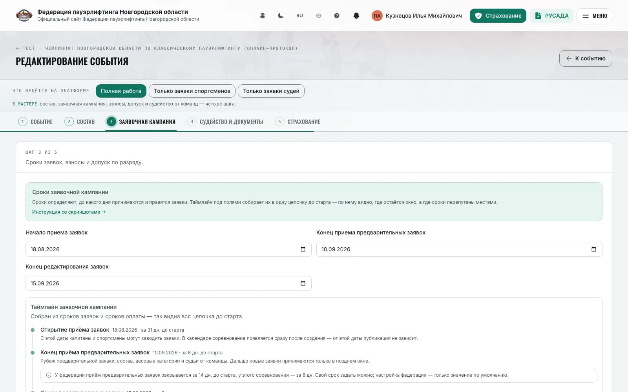Click the Федерация пауэрлифтинга Новгородской области site title

(113, 12)
